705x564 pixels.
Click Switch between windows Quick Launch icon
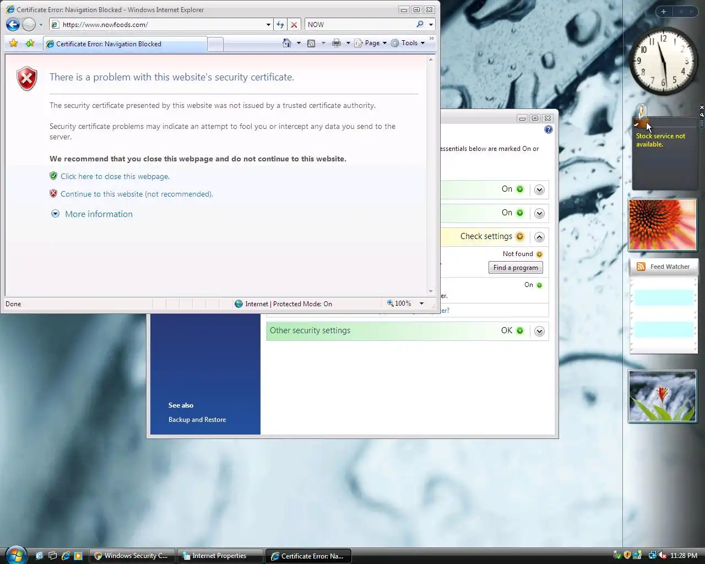tap(52, 556)
